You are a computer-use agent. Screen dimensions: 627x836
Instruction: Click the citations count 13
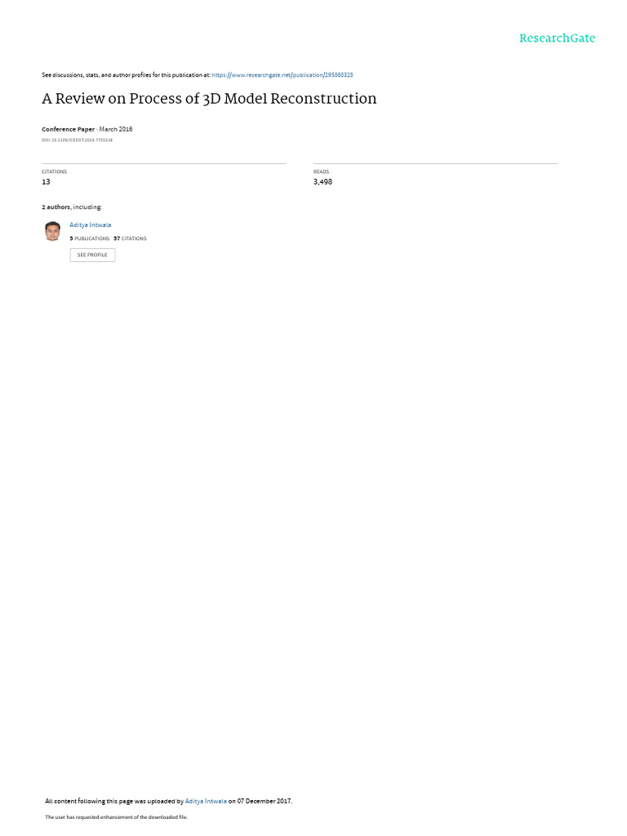[x=46, y=182]
